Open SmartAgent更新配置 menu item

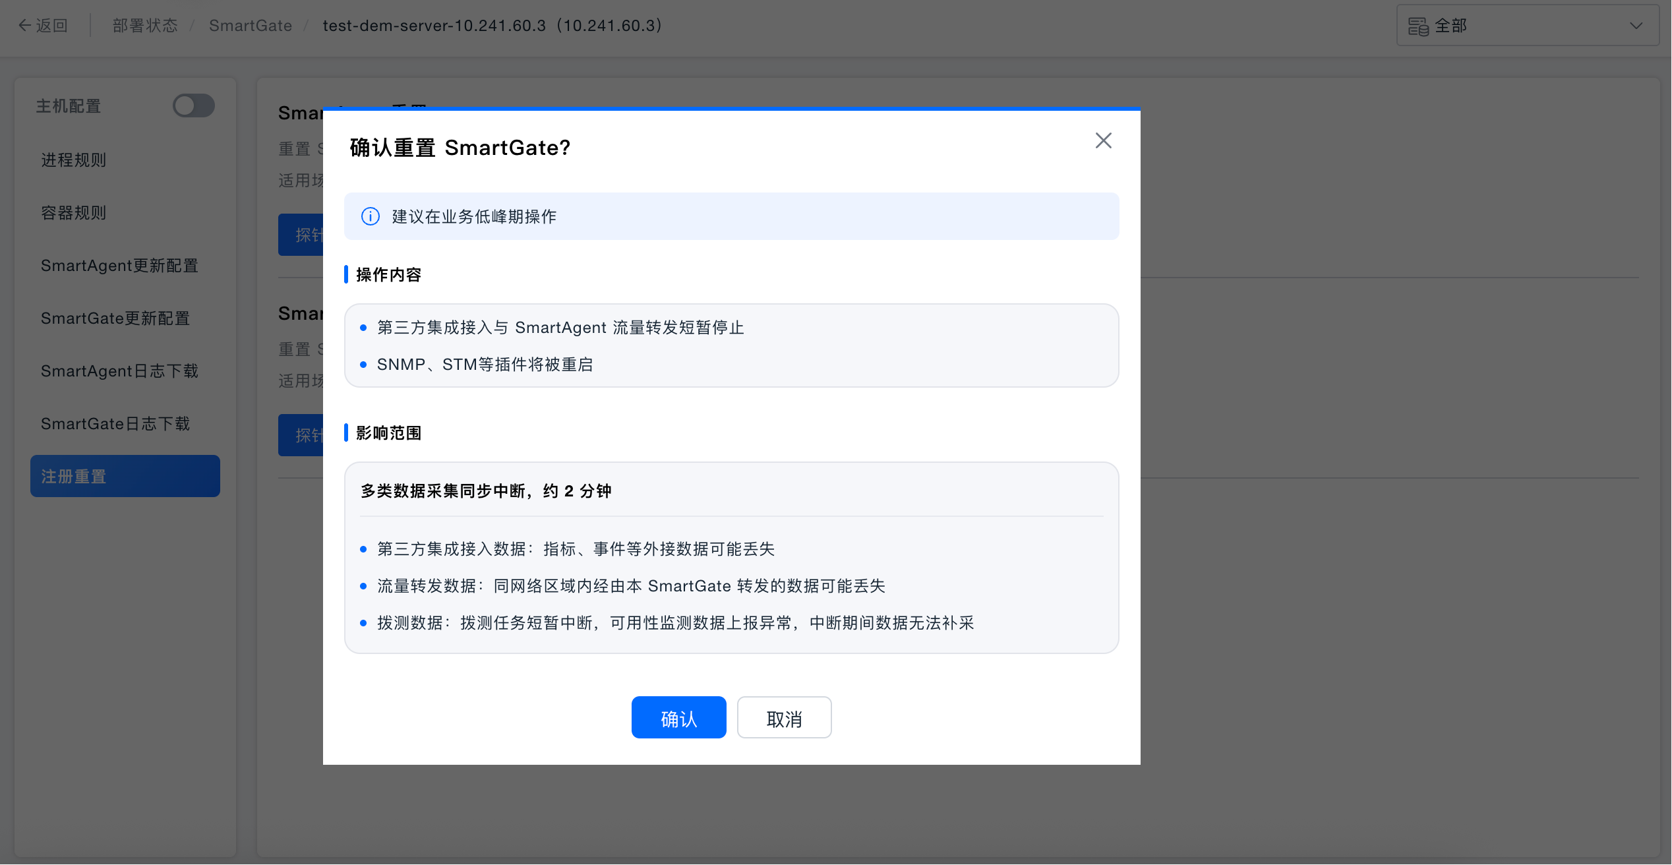pos(119,265)
